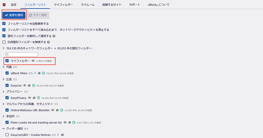263x138 pixels.
Task: Open the EasyList home page icon
Action: (29, 86)
